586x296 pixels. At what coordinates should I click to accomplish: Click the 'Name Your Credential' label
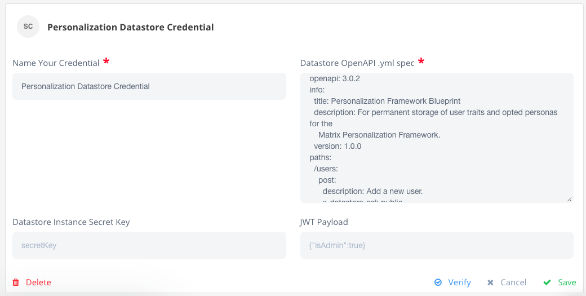pyautogui.click(x=56, y=63)
